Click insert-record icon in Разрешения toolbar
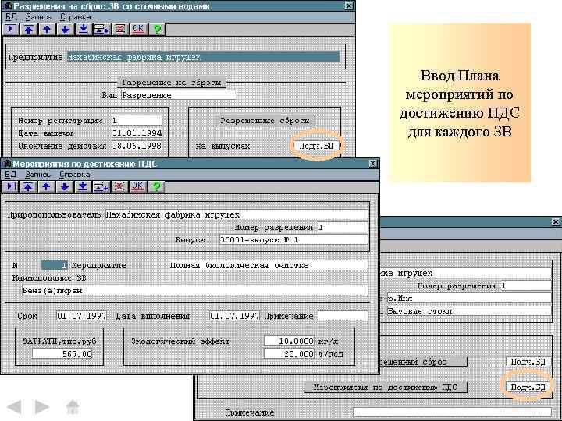Image resolution: width=562 pixels, height=421 pixels. (x=101, y=29)
